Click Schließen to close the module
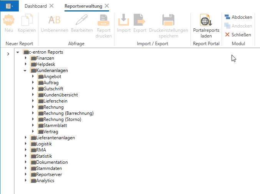This screenshot has height=194, width=260. pos(238,35)
